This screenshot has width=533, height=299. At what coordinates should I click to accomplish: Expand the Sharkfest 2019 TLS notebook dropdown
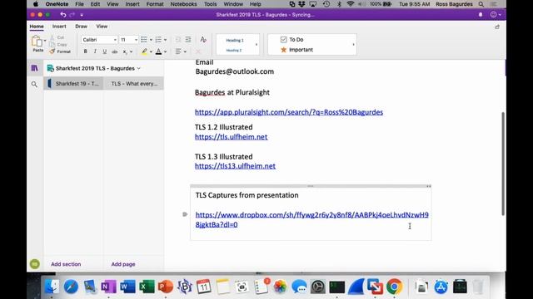point(139,68)
